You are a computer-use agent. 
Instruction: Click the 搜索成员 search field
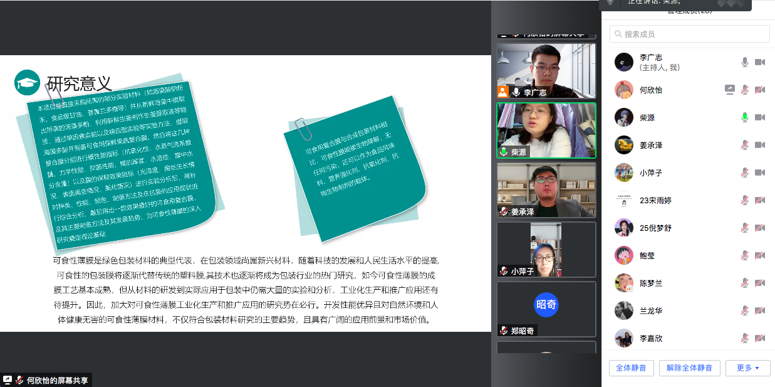coord(689,34)
